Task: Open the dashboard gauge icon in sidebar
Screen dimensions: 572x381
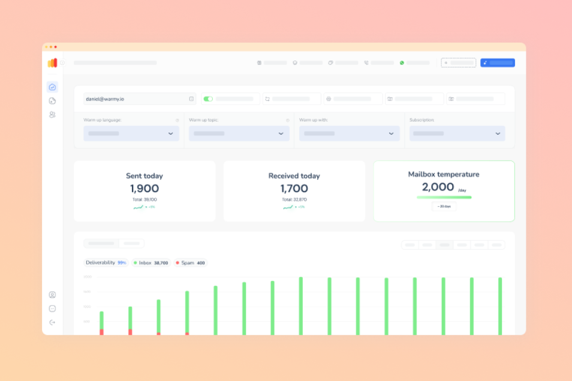Action: click(x=53, y=87)
